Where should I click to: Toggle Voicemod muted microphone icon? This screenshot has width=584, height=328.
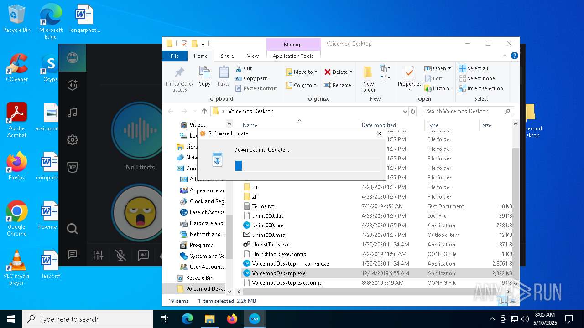tap(120, 255)
